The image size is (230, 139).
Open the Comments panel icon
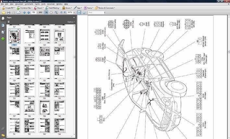[x=3, y=135]
